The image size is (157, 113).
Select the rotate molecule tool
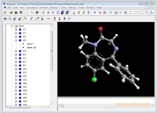pyautogui.click(x=10, y=19)
